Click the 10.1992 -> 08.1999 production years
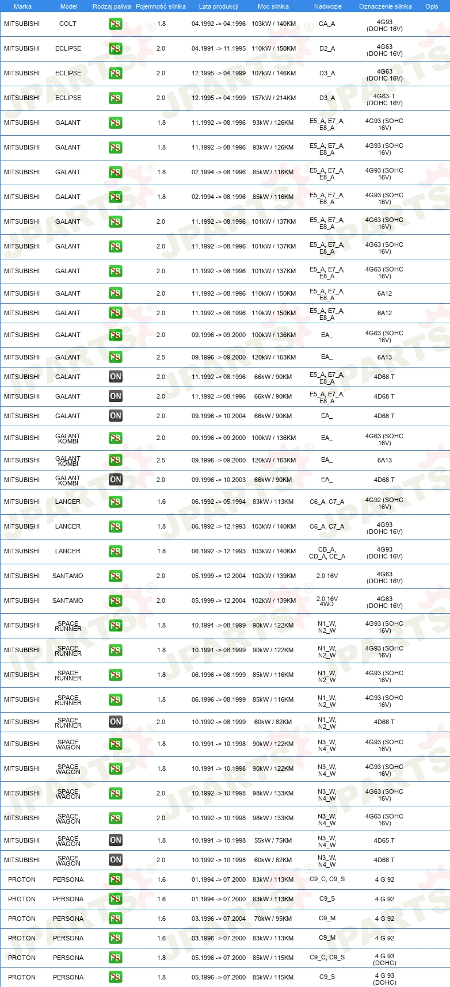The image size is (450, 987). (x=219, y=722)
